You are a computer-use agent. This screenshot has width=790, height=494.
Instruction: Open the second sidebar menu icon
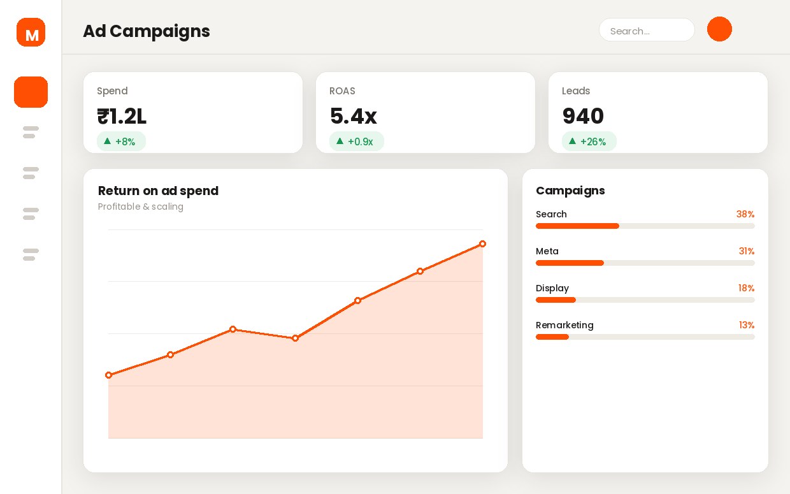31,132
